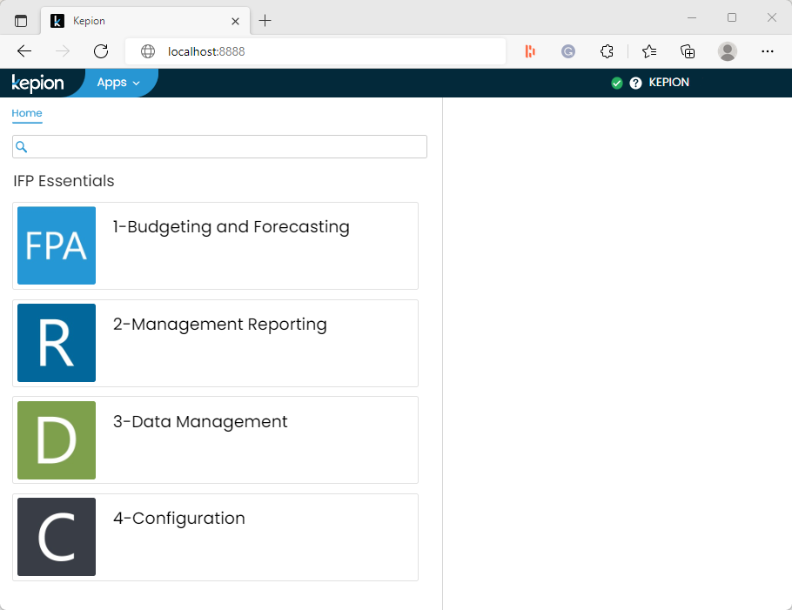The width and height of the screenshot is (792, 610).
Task: Open a new browser tab
Action: 265,21
